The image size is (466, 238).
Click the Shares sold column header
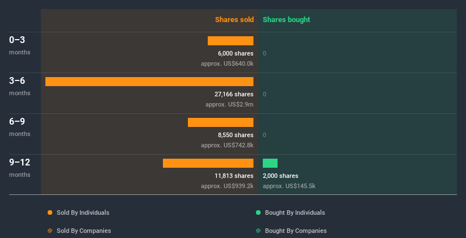[234, 20]
